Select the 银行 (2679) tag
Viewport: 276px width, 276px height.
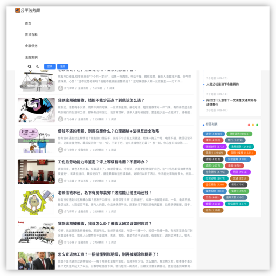coord(235,140)
